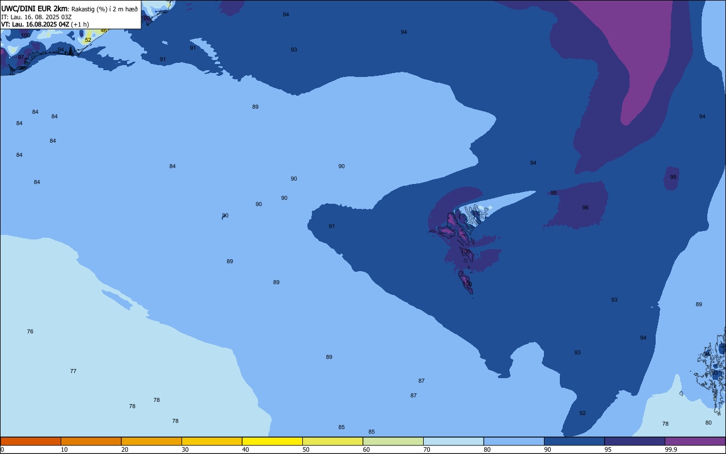Click the yellow-green 50–60 legend segment
The height and width of the screenshot is (454, 726).
pyautogui.click(x=332, y=441)
